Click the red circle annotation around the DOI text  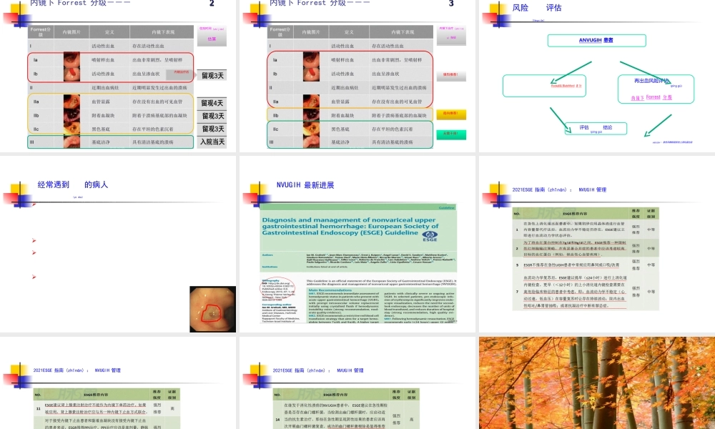pyautogui.click(x=279, y=287)
